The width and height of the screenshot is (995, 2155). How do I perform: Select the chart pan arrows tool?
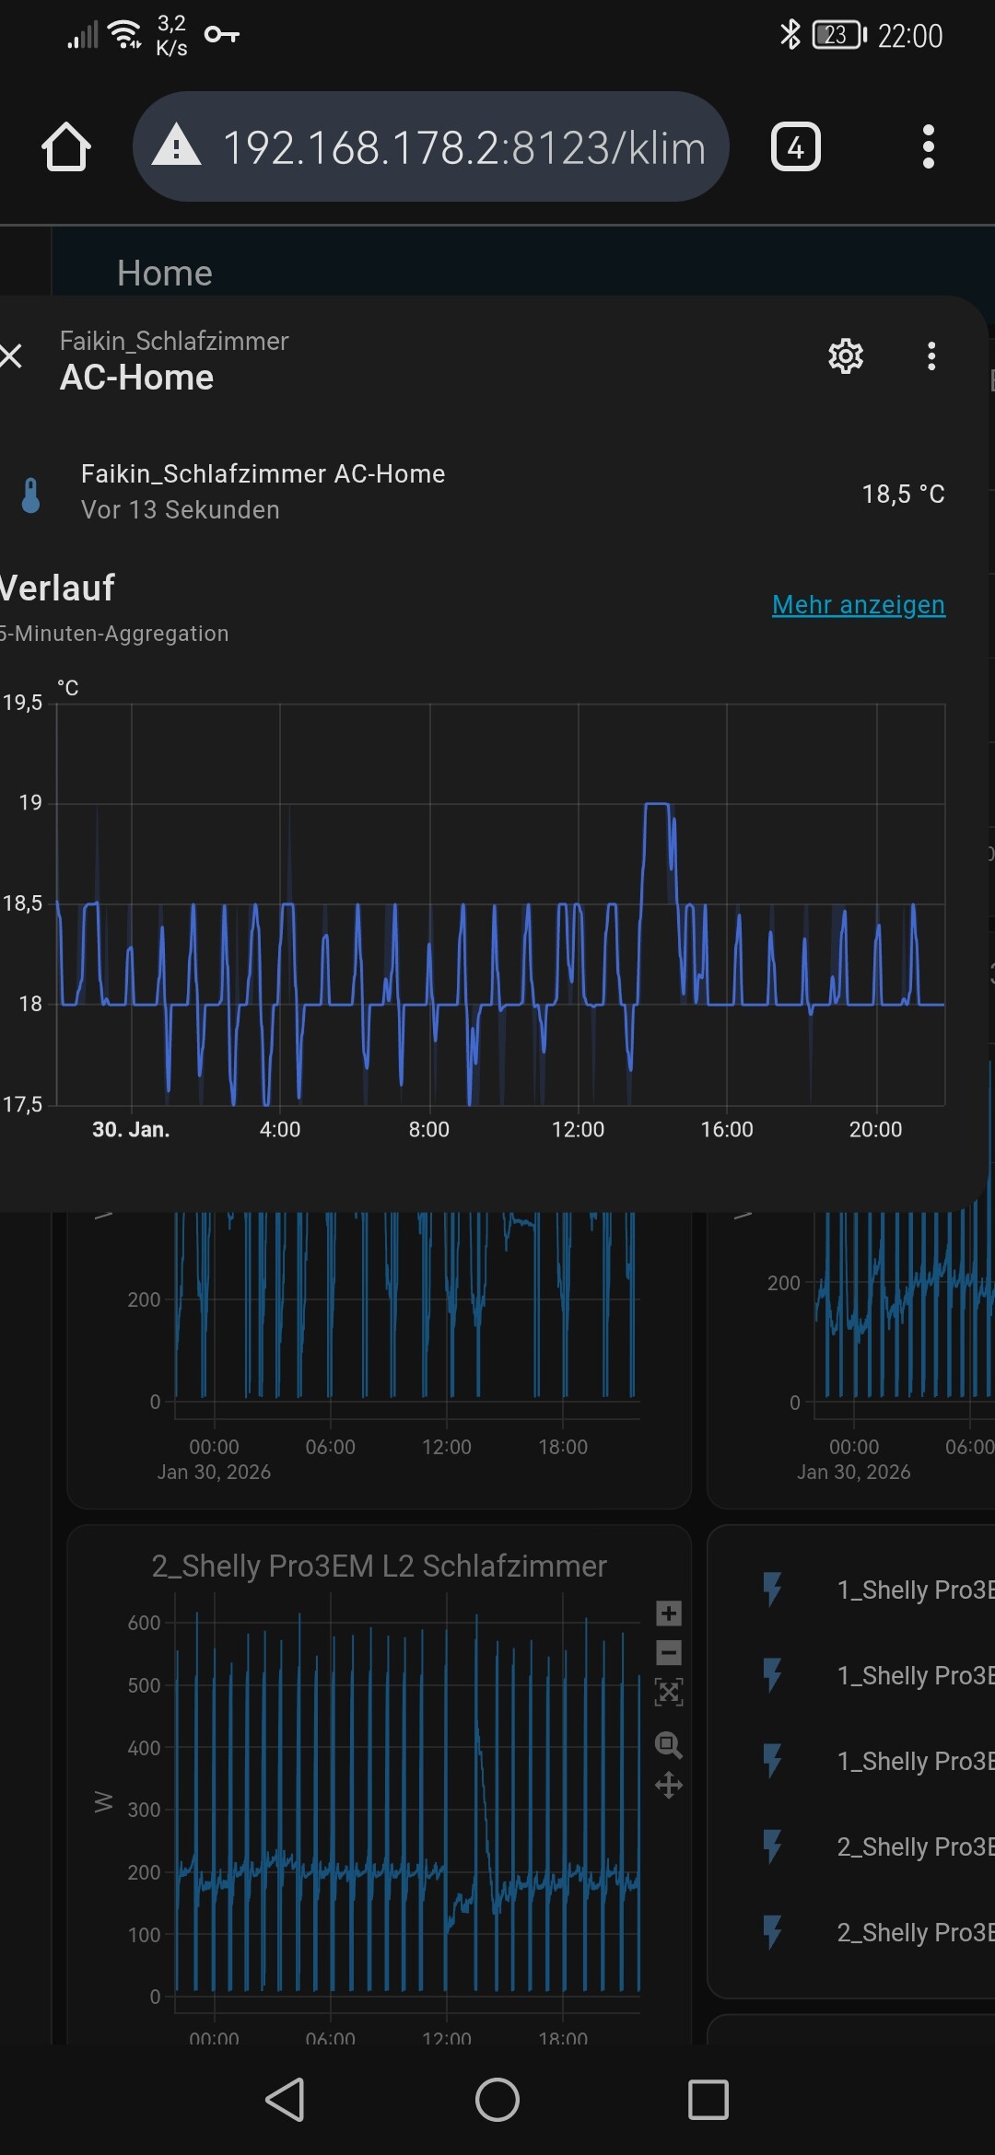coord(669,1786)
